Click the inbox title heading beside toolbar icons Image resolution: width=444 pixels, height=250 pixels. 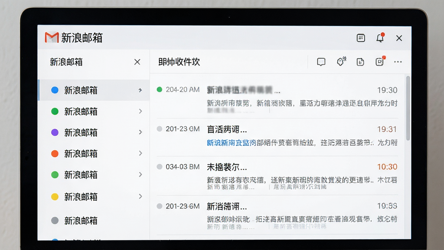[x=179, y=62]
